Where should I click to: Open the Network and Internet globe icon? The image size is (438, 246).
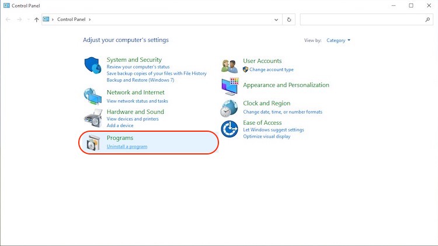[x=92, y=96]
